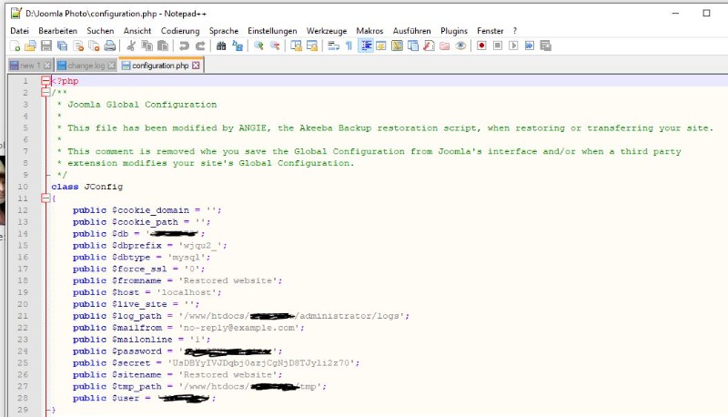The image size is (728, 417).
Task: Create a new document with the New icon
Action: tap(15, 46)
